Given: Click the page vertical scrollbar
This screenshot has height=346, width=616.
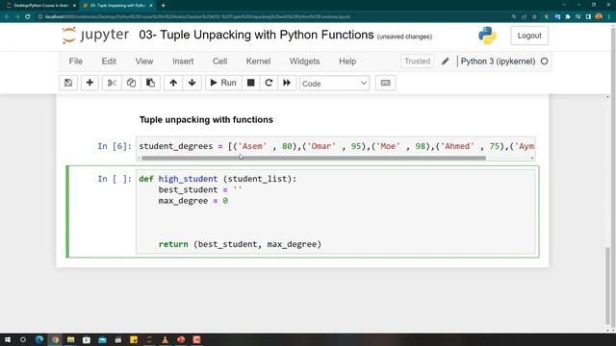Looking at the screenshot, I should 608,286.
